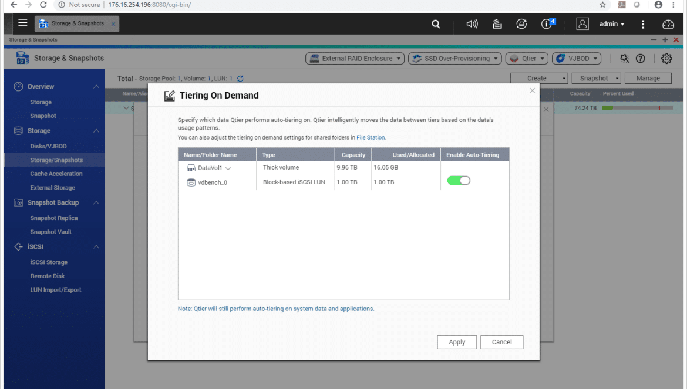Click the Tiering On Demand edit icon
The image size is (687, 389).
169,96
